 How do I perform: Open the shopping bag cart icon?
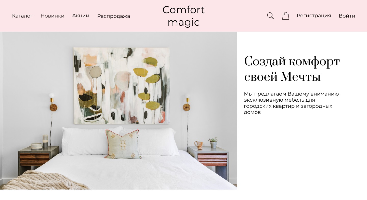pyautogui.click(x=286, y=16)
